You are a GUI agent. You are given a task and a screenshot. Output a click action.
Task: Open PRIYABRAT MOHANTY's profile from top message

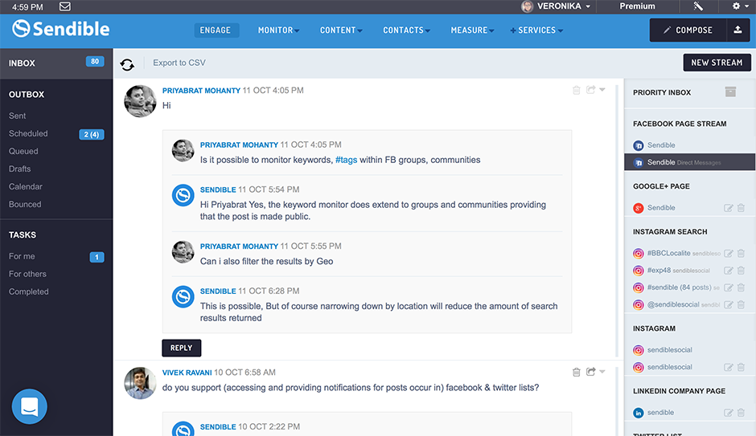[201, 91]
